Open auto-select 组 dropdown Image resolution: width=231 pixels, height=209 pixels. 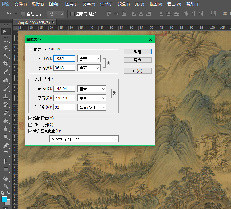[56, 14]
